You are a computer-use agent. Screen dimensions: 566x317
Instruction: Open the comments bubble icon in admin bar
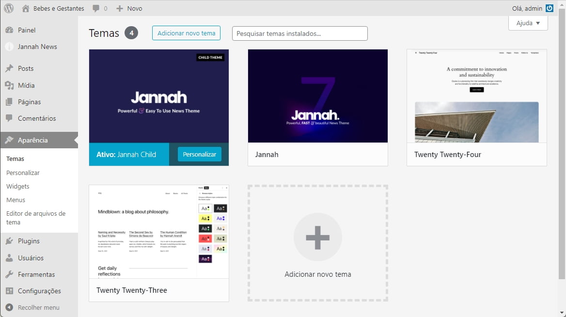pyautogui.click(x=95, y=8)
